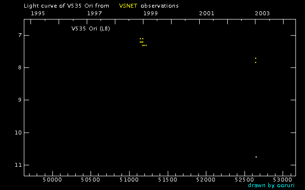Click the Julian date label 52000
Image resolution: width=305 pixels, height=190 pixels.
[206, 180]
